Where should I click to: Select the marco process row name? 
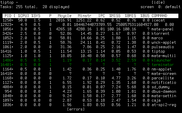[157, 38]
